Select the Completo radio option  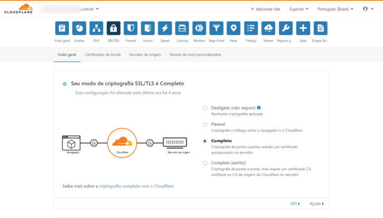click(205, 141)
